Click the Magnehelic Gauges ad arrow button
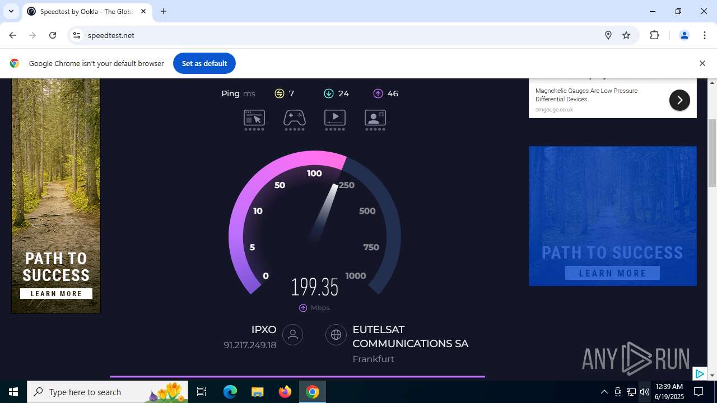This screenshot has height=403, width=717. 679,100
